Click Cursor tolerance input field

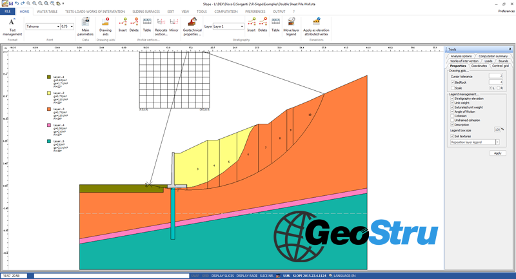(495, 76)
